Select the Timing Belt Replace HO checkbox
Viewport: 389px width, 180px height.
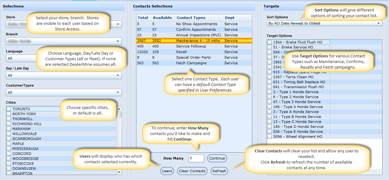(269, 82)
